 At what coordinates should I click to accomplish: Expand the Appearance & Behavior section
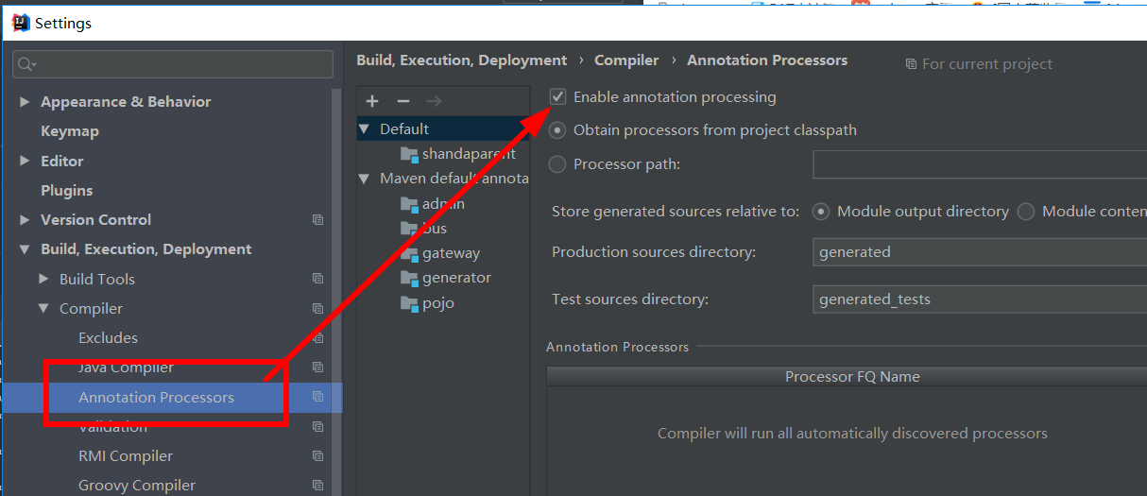coord(25,102)
